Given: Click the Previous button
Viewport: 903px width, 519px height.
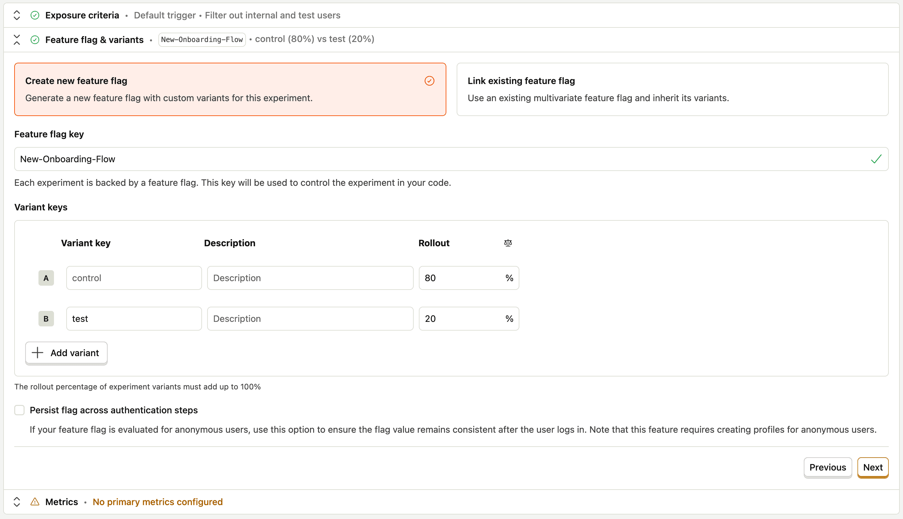Looking at the screenshot, I should click(x=827, y=467).
